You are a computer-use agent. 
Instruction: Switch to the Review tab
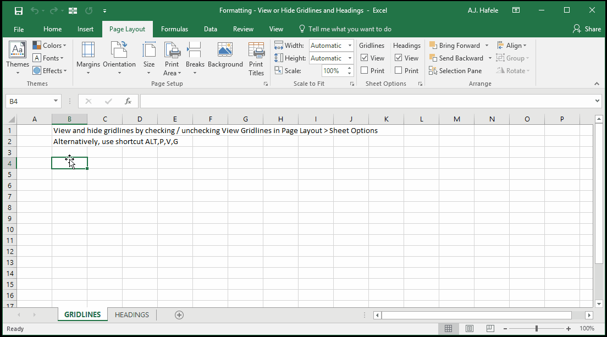coord(243,29)
